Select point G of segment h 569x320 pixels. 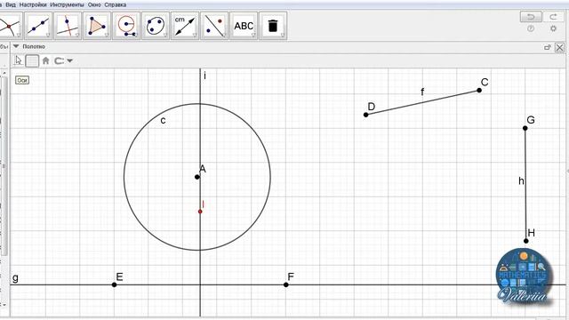click(525, 128)
